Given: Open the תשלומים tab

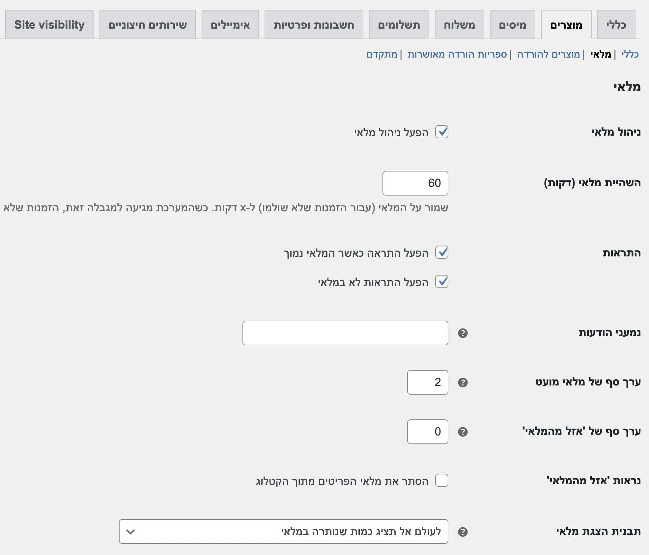Looking at the screenshot, I should click(x=399, y=25).
